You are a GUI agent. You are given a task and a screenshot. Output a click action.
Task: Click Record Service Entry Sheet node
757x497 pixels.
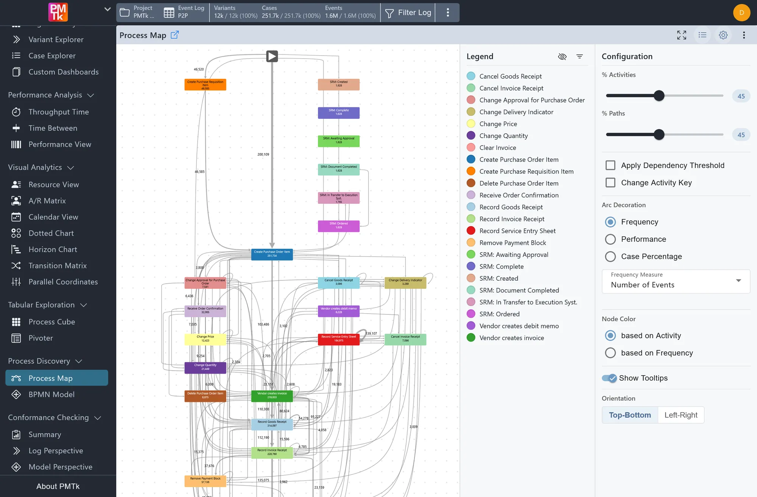[339, 339]
